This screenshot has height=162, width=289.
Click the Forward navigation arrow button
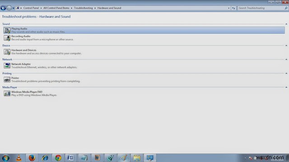pyautogui.click(x=9, y=8)
